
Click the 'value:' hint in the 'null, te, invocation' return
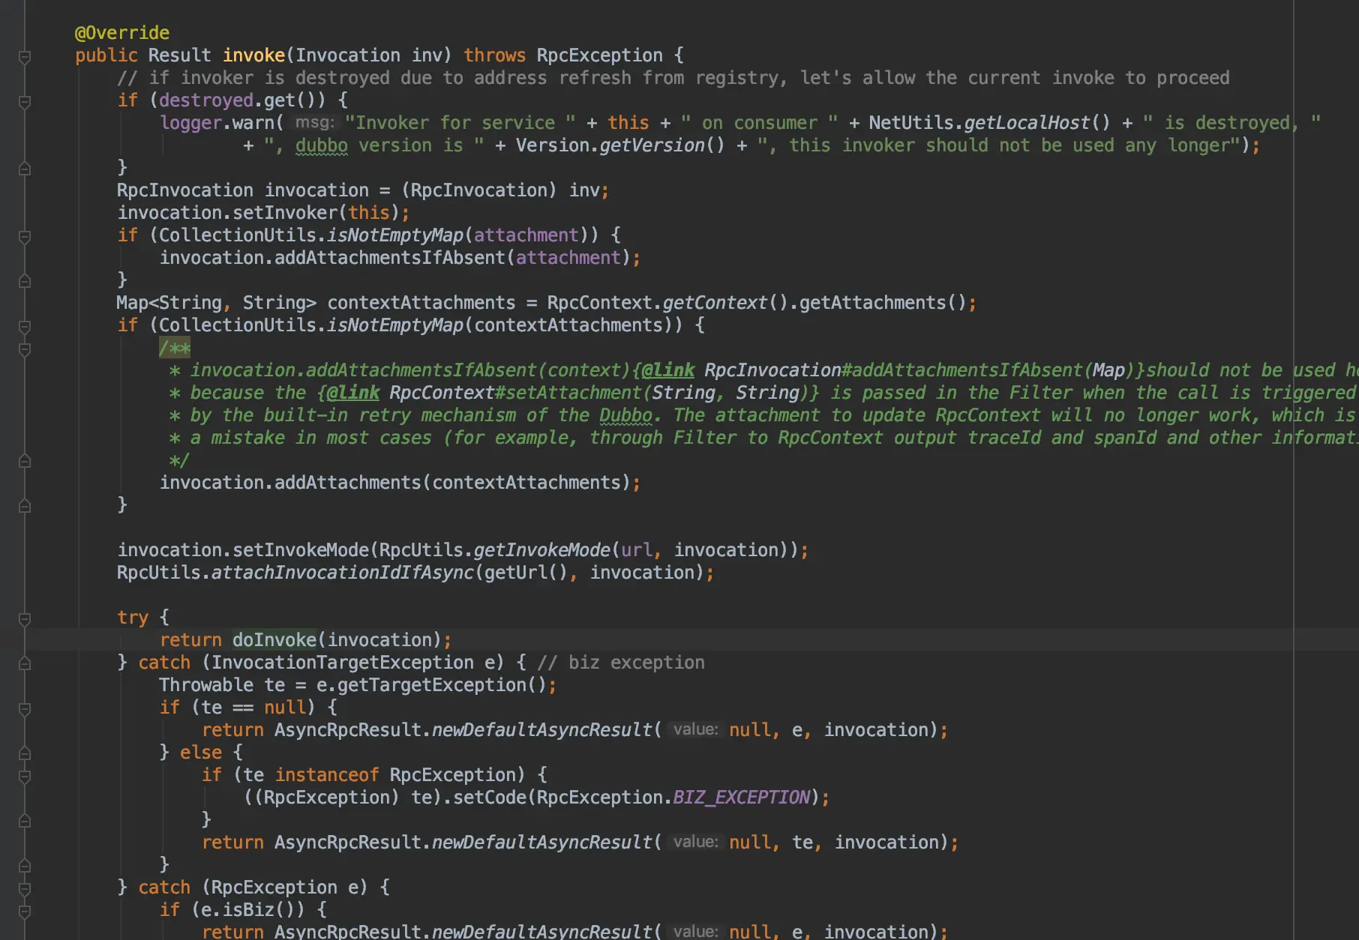695,842
